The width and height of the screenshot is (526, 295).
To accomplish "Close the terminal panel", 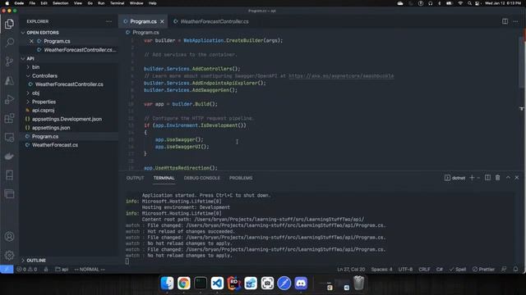I will click(x=517, y=178).
